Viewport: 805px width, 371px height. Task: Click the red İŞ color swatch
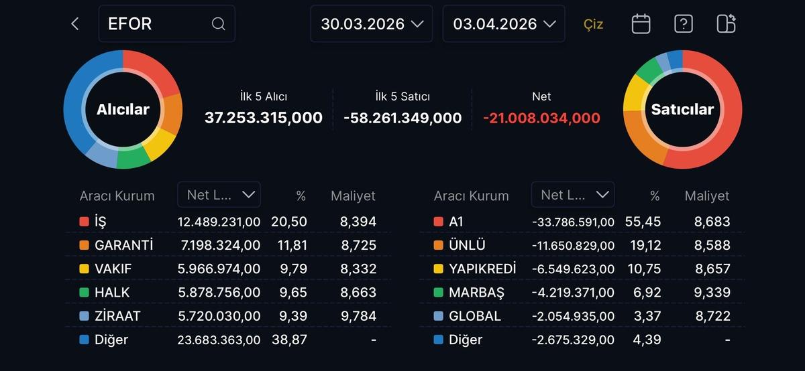click(x=84, y=222)
